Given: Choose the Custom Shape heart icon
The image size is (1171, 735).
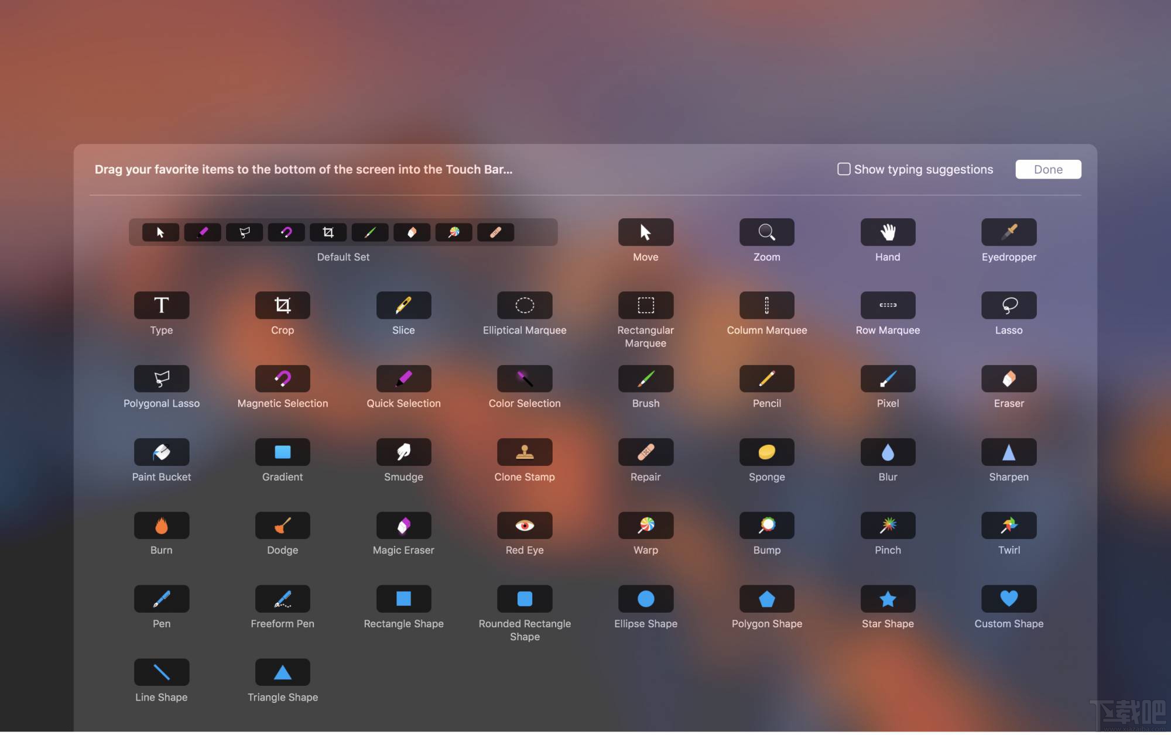Looking at the screenshot, I should (1008, 599).
